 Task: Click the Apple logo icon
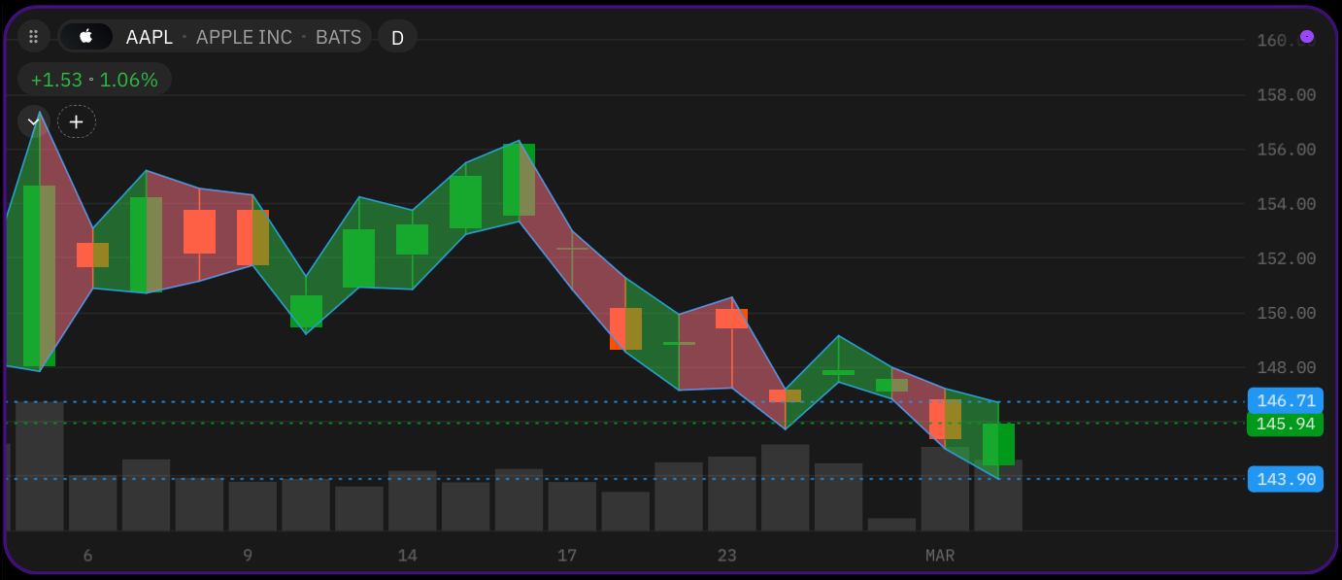[x=86, y=37]
